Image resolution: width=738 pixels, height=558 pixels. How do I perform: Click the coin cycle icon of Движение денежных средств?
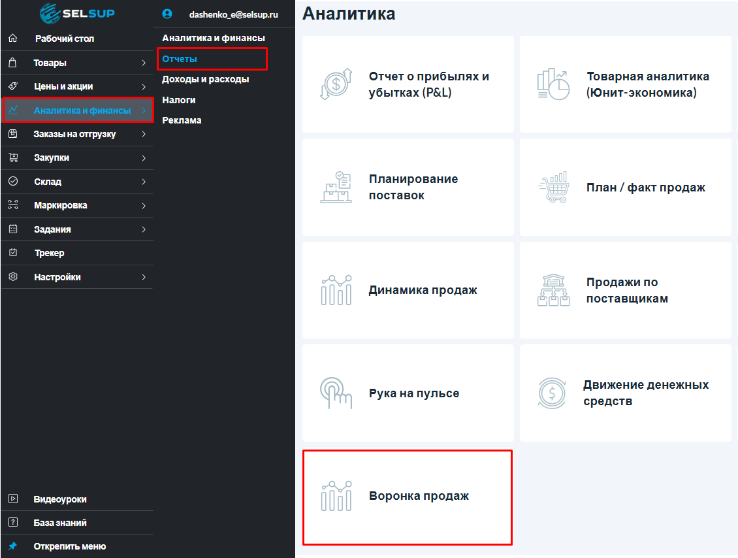(552, 393)
